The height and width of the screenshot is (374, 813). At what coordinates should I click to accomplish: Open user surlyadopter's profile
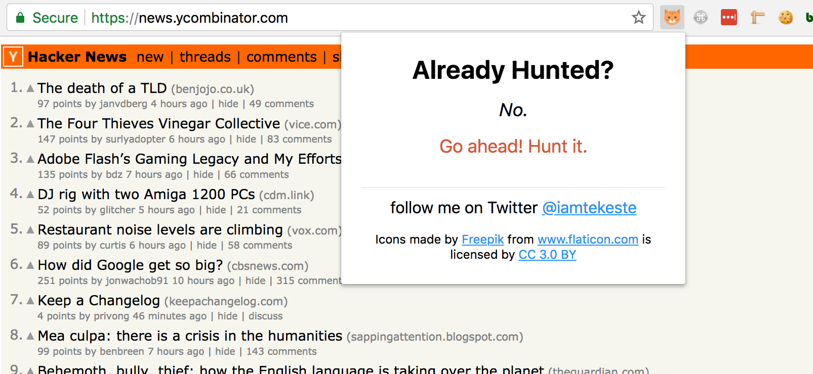pyautogui.click(x=135, y=139)
